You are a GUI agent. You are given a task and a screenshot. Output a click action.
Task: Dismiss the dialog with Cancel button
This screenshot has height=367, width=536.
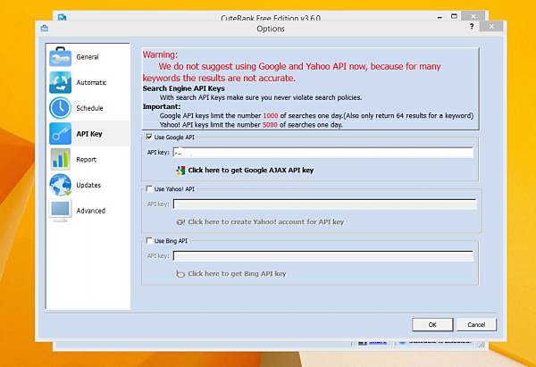click(x=476, y=325)
